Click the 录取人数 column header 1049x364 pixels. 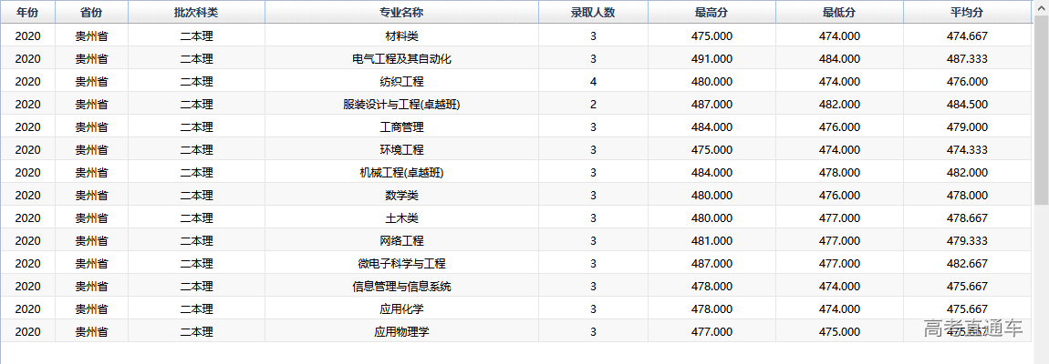tap(593, 13)
